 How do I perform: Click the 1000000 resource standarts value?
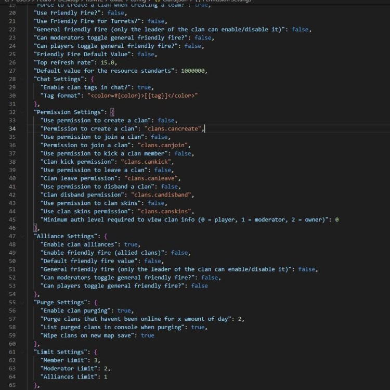(x=193, y=71)
